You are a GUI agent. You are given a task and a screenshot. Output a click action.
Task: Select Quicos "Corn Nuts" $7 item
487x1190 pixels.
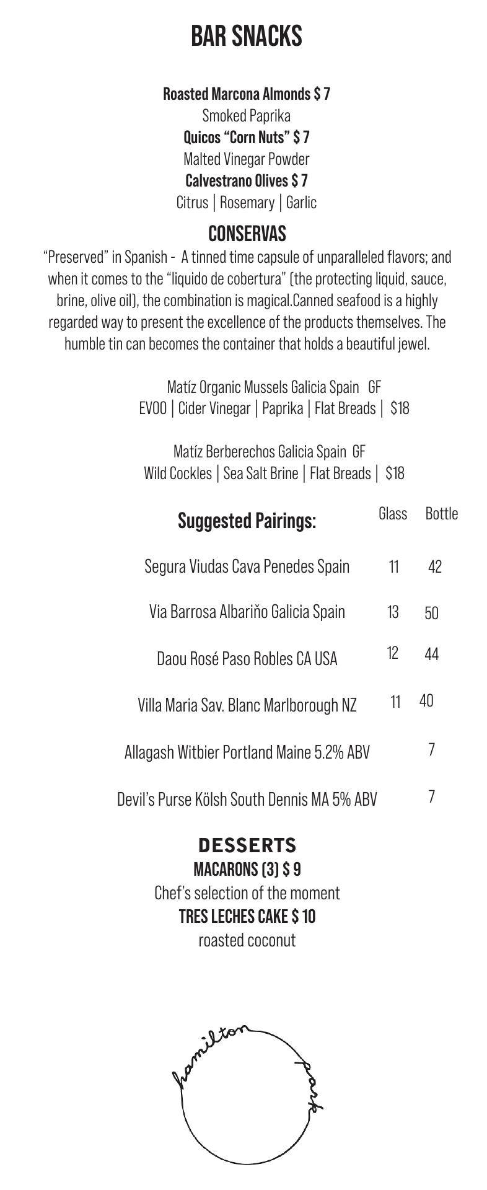click(x=246, y=137)
